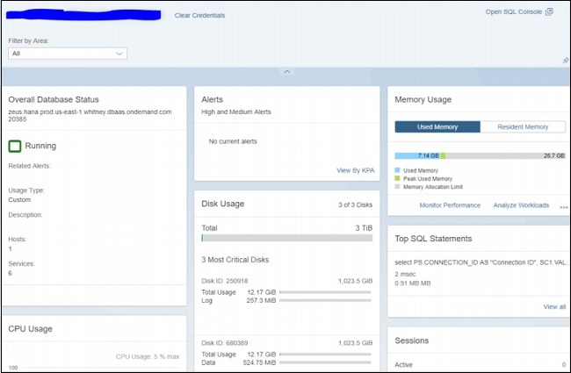
Task: Switch to Used Memory view
Action: (437, 127)
